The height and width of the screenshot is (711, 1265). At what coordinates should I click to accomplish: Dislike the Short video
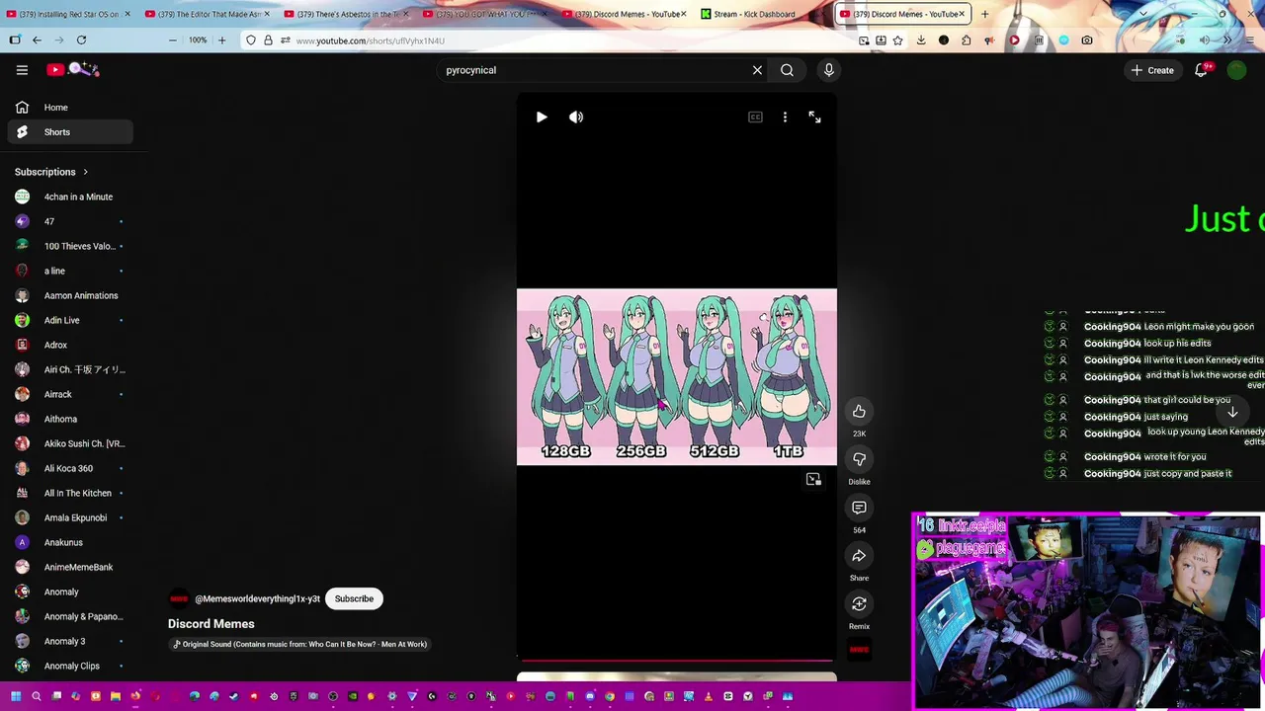click(x=859, y=459)
